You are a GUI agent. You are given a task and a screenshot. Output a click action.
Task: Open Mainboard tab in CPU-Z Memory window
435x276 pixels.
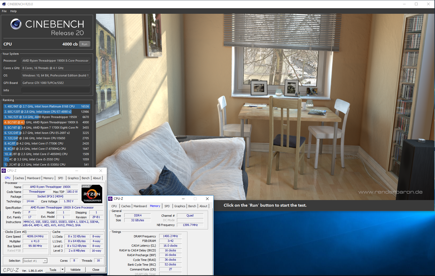pyautogui.click(x=140, y=206)
